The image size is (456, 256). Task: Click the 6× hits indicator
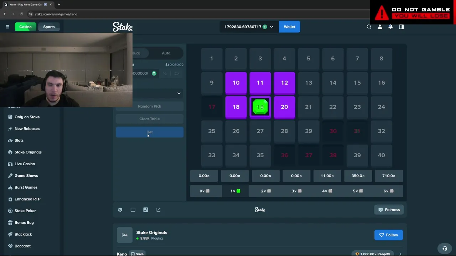coord(389,191)
